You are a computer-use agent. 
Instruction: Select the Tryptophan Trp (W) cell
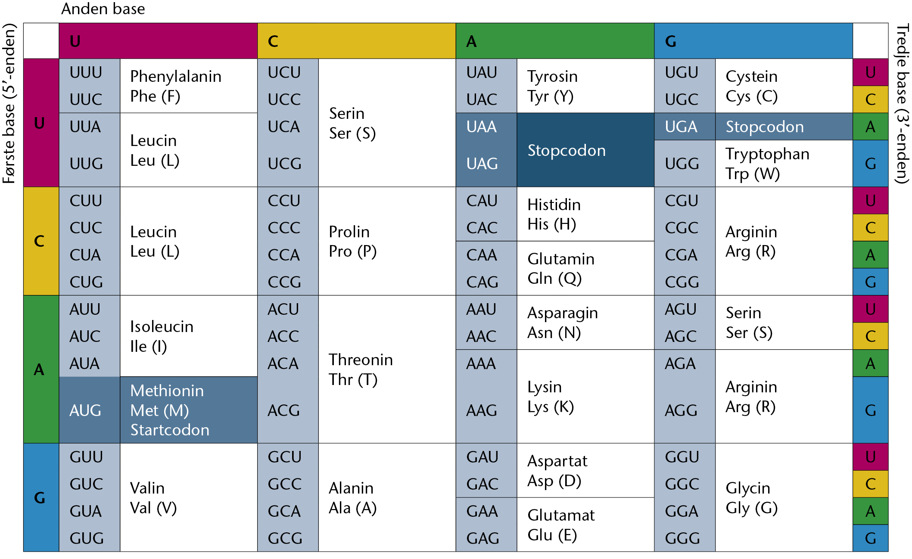784,164
